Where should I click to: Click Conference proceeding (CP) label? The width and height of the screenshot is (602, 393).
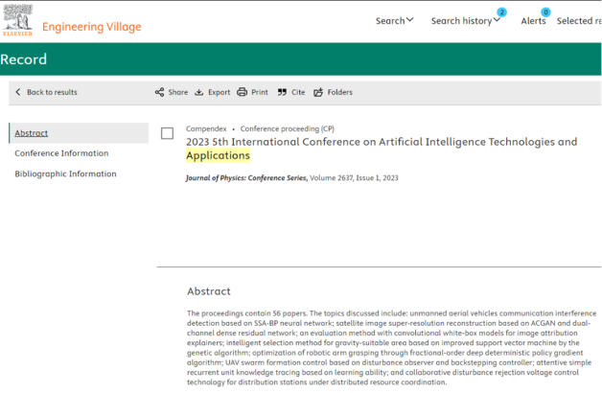pos(288,128)
